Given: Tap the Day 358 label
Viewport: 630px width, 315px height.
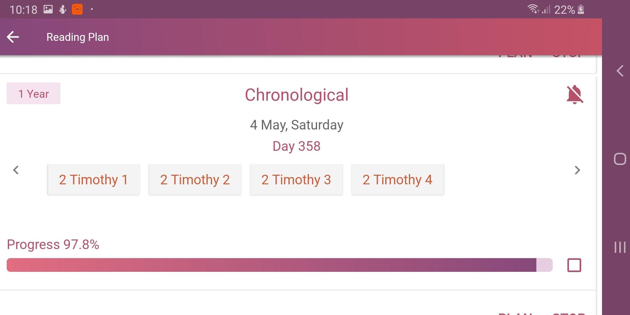Looking at the screenshot, I should [x=296, y=146].
